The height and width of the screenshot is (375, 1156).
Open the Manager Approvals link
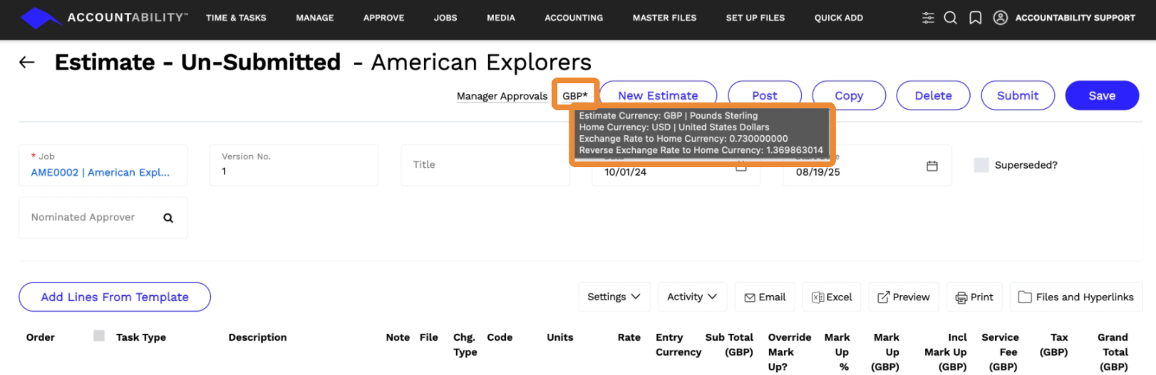(x=502, y=96)
